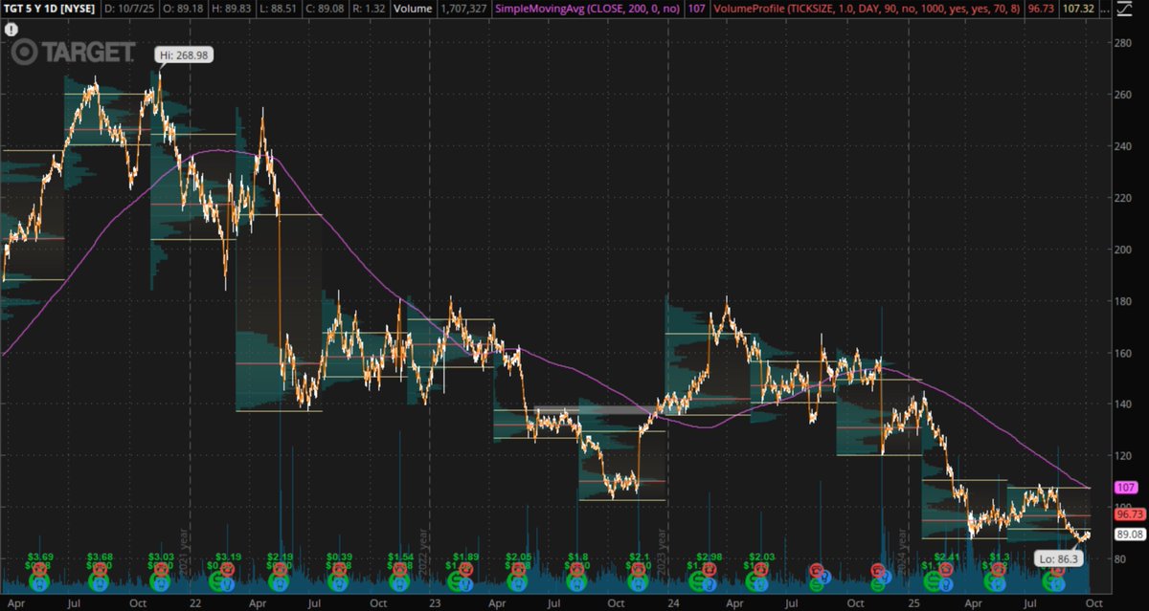
Task: Click the $2.05 earnings label
Action: click(518, 556)
